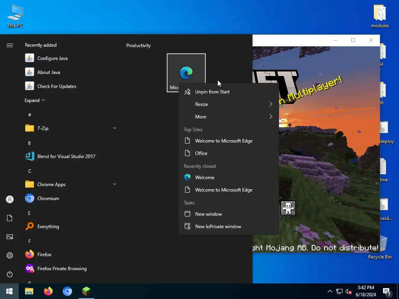This screenshot has height=299, width=399.
Task: Open Java Check For Updates
Action: 71,86
